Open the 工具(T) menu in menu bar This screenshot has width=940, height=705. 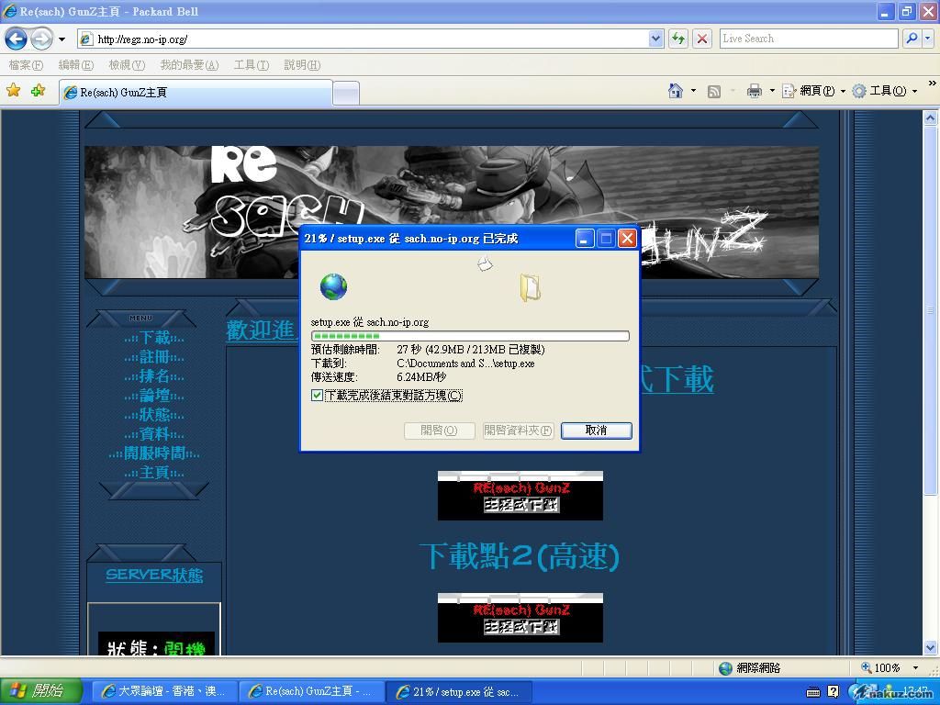pos(252,65)
